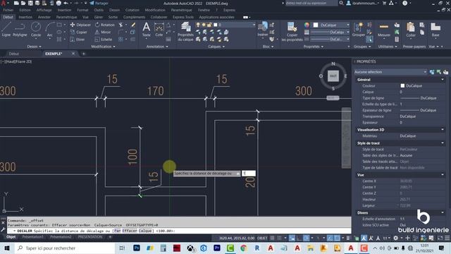Open the signed-in user account menu
This screenshot has width=451, height=254.
(362, 3)
